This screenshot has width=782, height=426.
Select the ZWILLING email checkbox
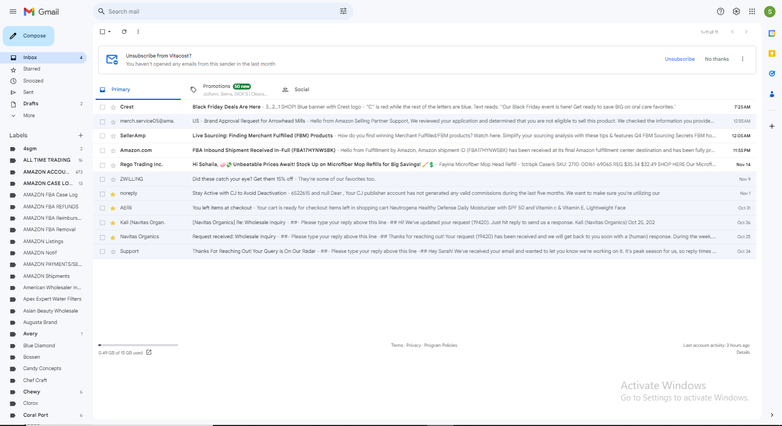[x=102, y=179]
